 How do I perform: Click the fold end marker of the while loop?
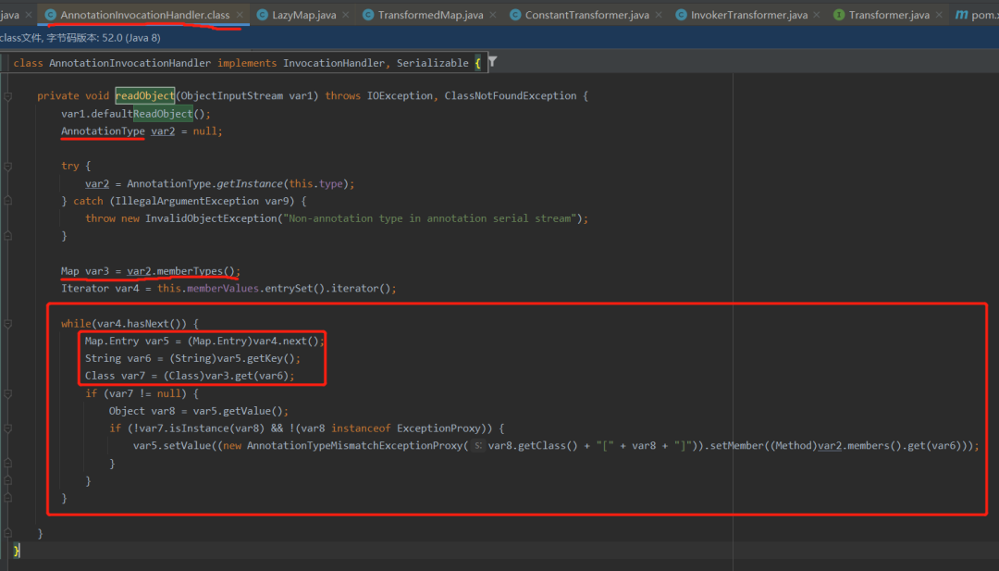coord(8,498)
